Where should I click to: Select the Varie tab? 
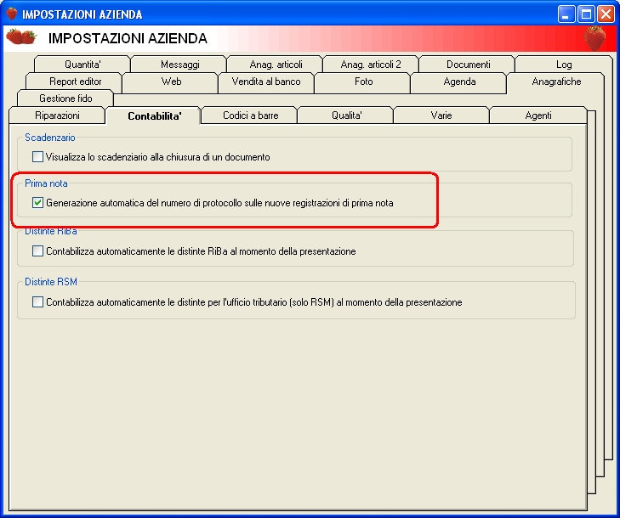tap(441, 115)
